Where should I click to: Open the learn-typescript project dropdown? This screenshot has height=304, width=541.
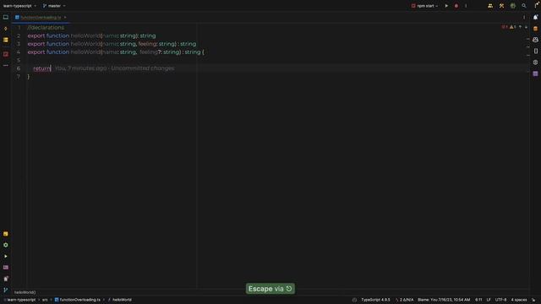[19, 6]
